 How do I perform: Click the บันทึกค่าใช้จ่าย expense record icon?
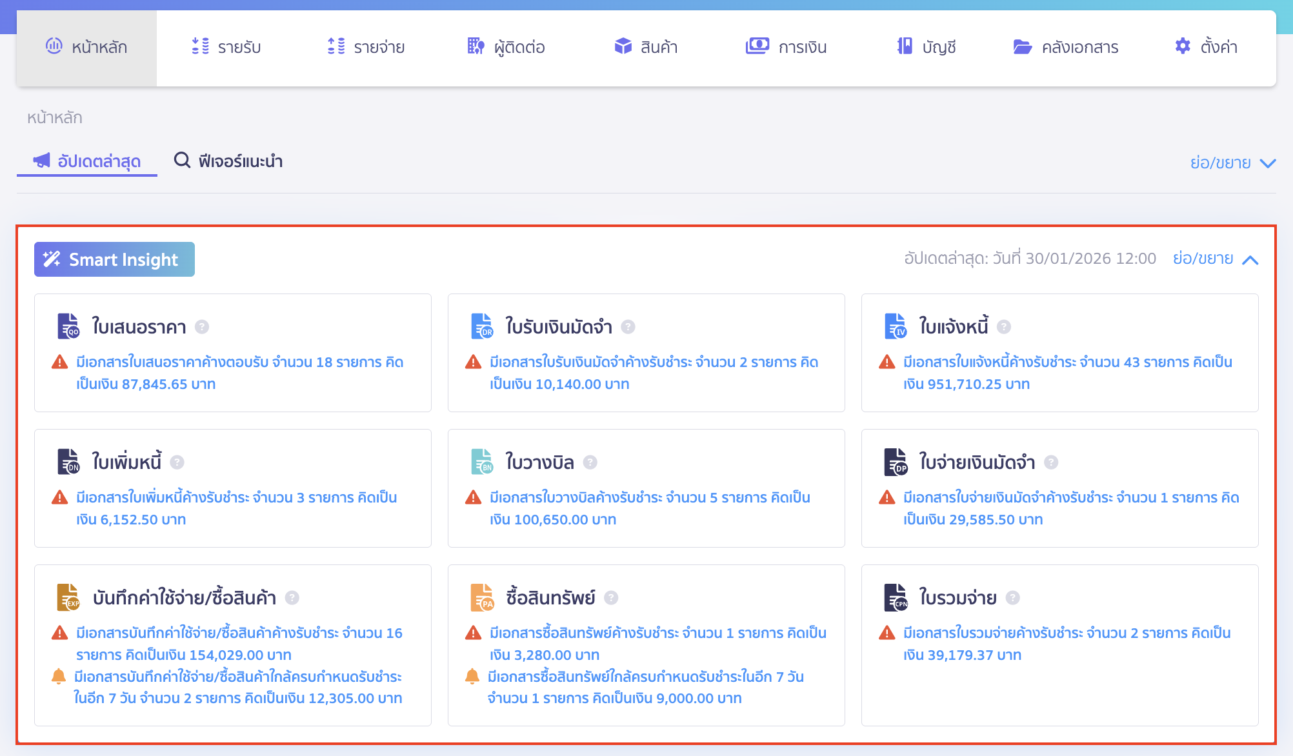(x=67, y=597)
